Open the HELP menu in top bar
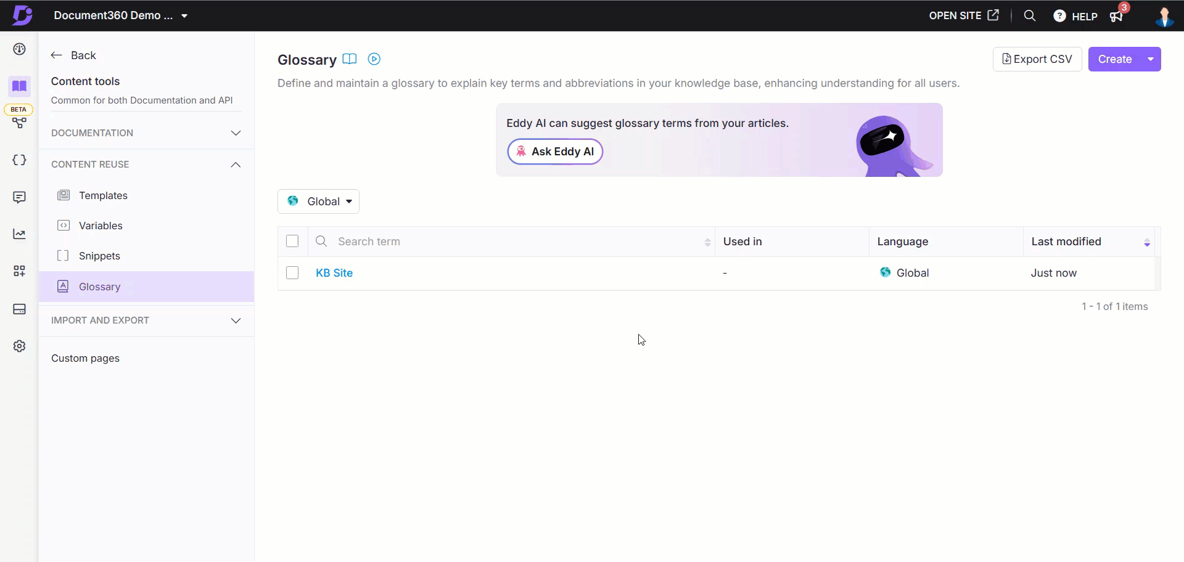 pos(1075,17)
